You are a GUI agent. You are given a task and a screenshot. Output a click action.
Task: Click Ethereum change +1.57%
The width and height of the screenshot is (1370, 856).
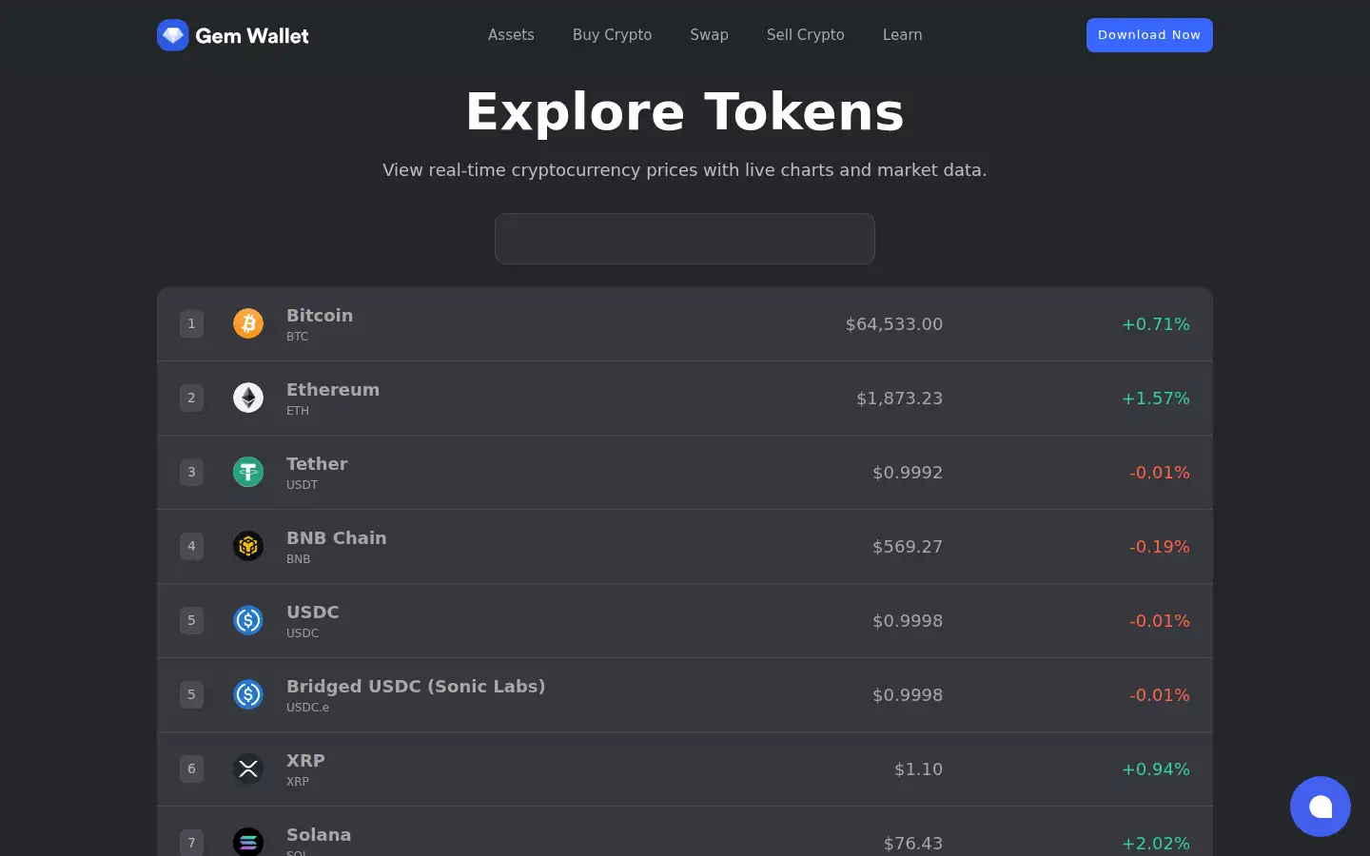(x=1156, y=399)
